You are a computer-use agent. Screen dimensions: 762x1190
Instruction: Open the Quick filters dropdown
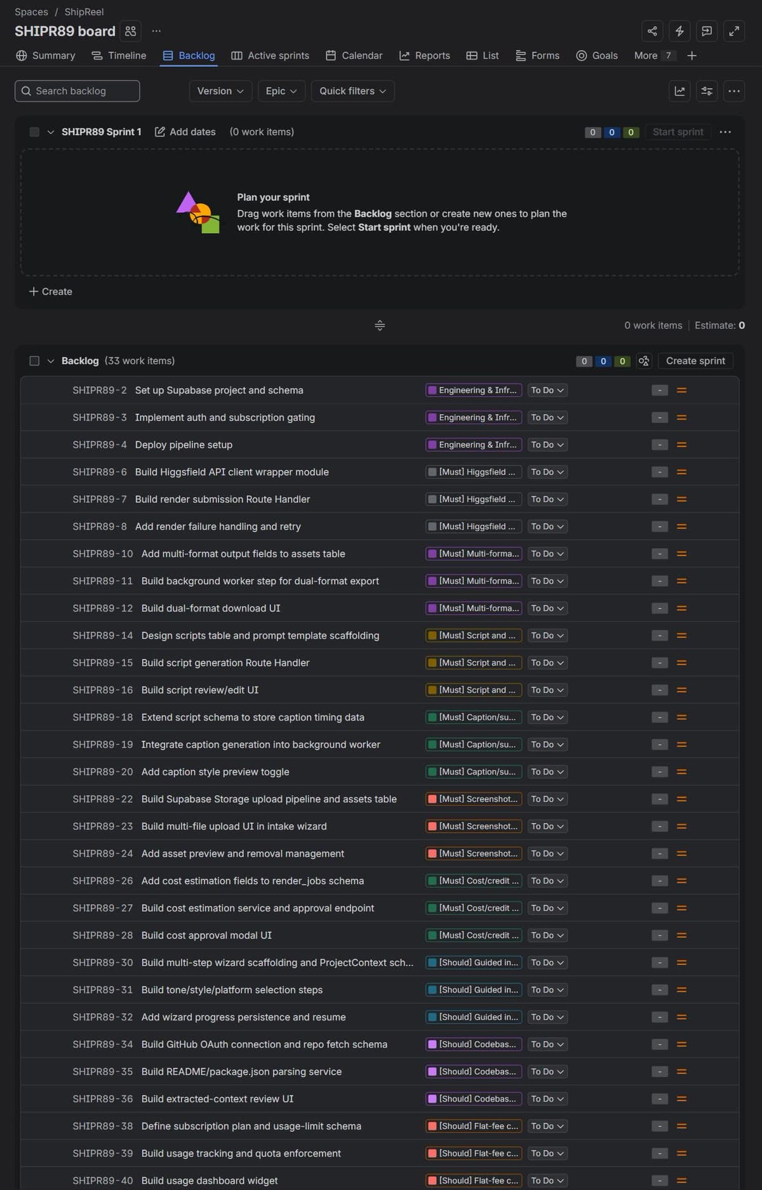(x=352, y=91)
